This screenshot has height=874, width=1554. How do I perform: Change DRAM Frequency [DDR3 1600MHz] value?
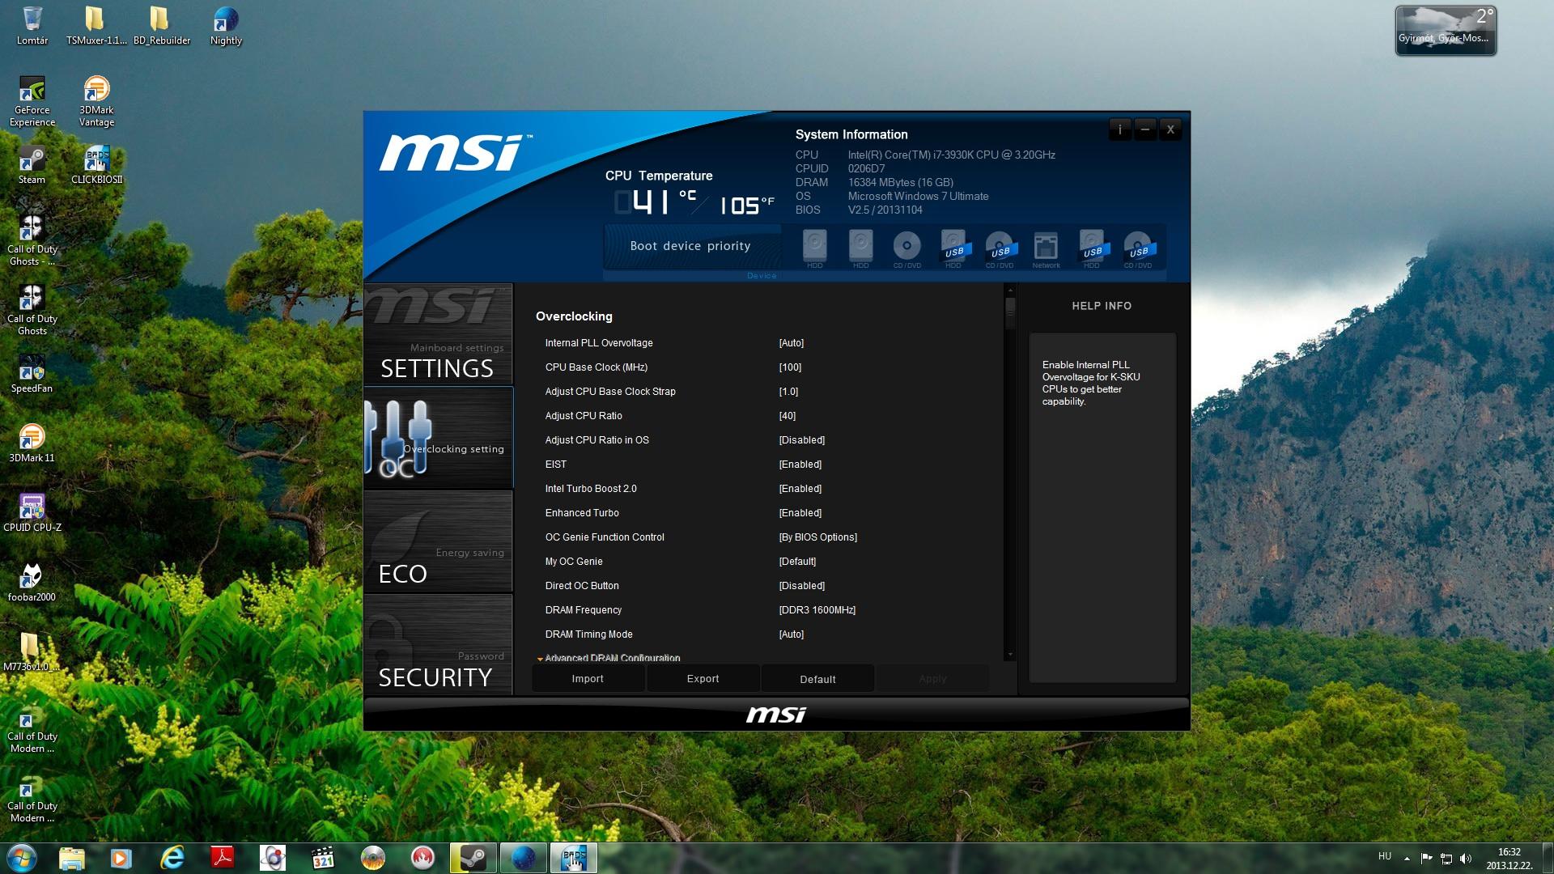pos(817,610)
